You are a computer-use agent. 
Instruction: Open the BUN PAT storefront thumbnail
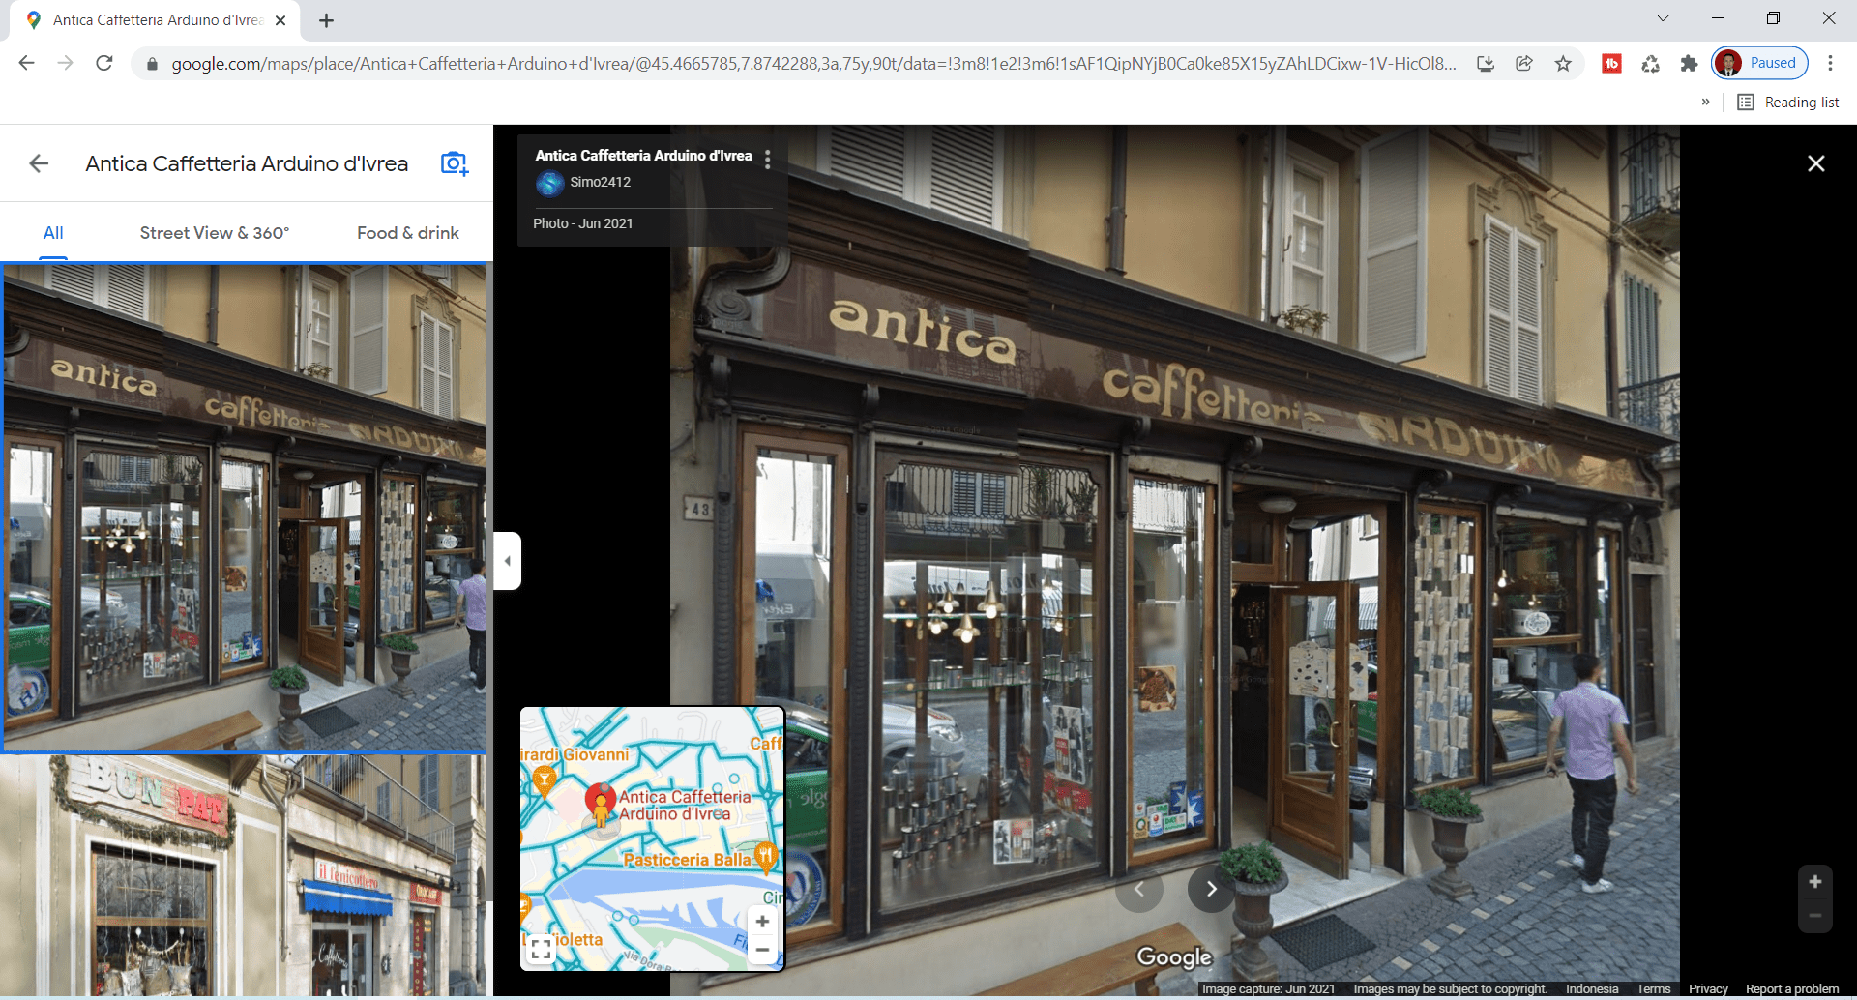pos(245,875)
